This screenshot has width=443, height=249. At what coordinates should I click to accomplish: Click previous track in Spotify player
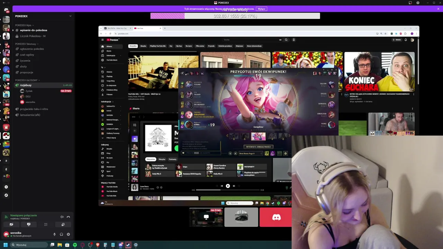(222, 186)
